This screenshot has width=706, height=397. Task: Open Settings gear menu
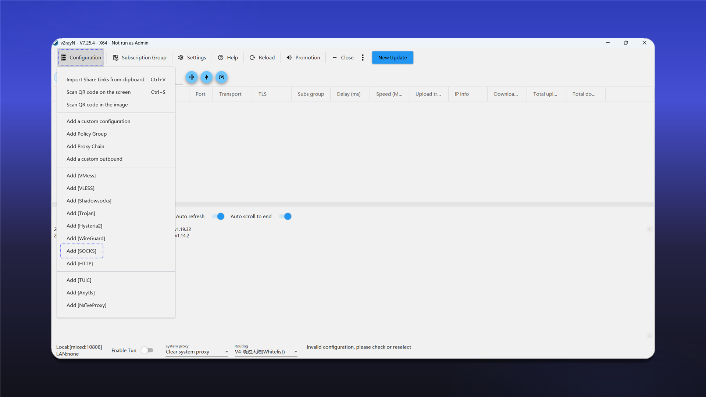tap(192, 58)
